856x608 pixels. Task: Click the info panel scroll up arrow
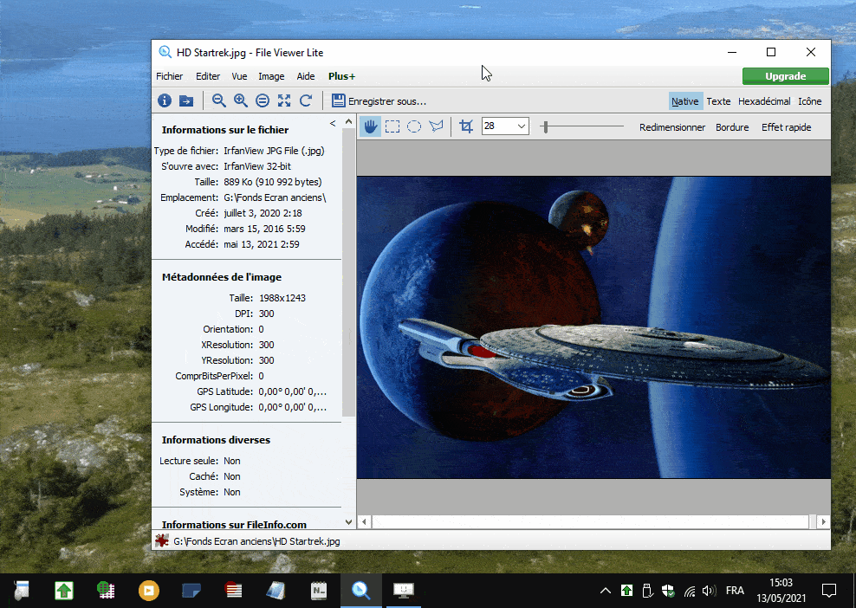(x=348, y=122)
